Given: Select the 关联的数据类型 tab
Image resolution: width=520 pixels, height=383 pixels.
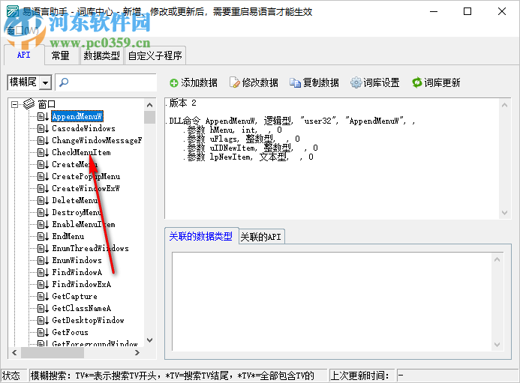Looking at the screenshot, I should click(201, 236).
